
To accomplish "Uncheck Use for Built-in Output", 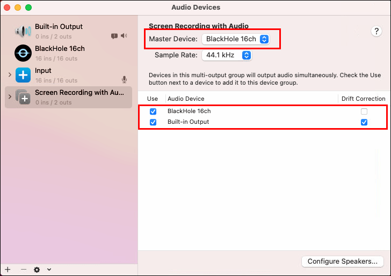I will point(153,122).
